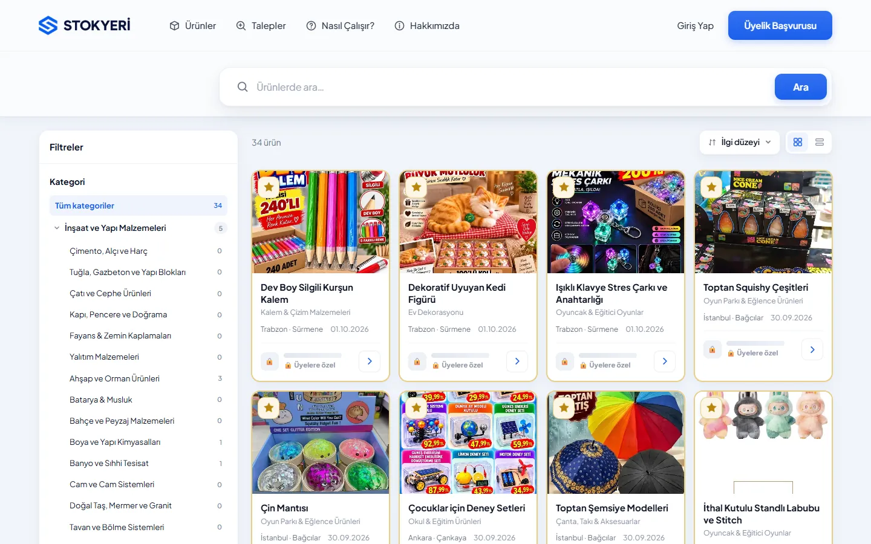Click the search magnifier icon
Image resolution: width=871 pixels, height=544 pixels.
click(x=243, y=87)
